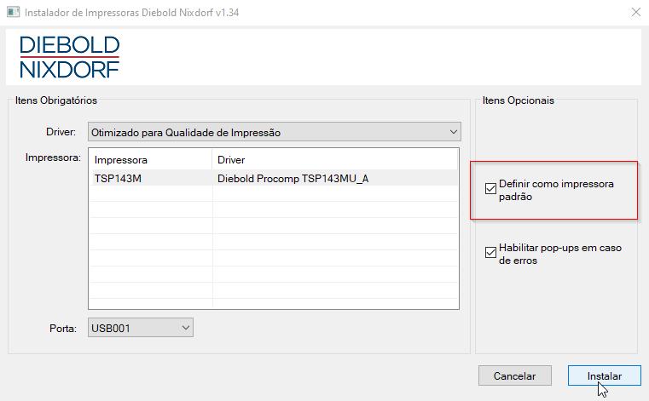Open the Driver dropdown list

(274, 132)
